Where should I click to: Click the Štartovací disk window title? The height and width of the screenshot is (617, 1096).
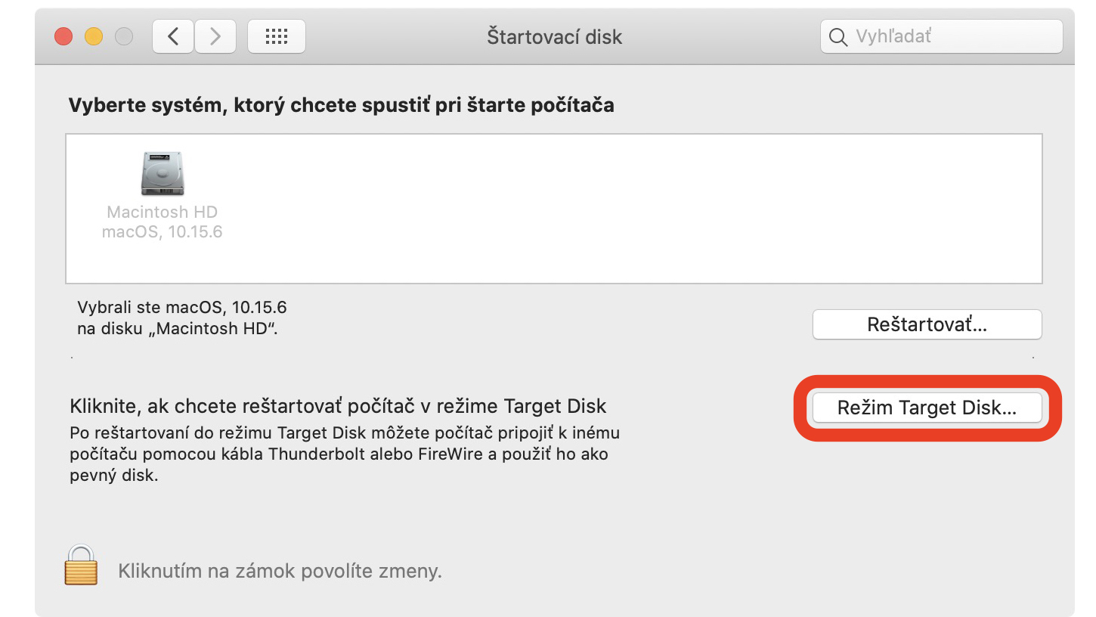click(x=555, y=37)
